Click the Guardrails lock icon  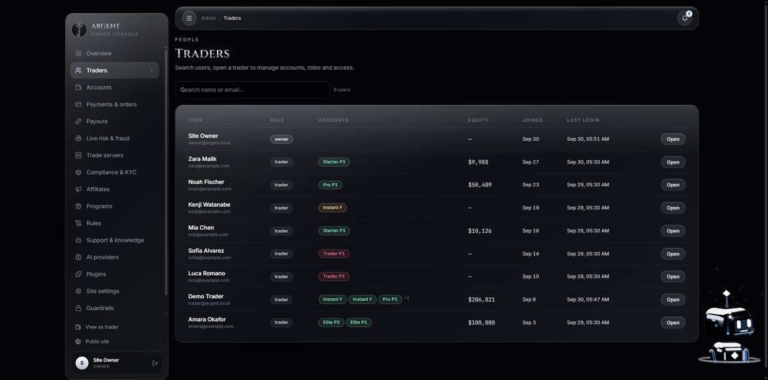pos(78,308)
